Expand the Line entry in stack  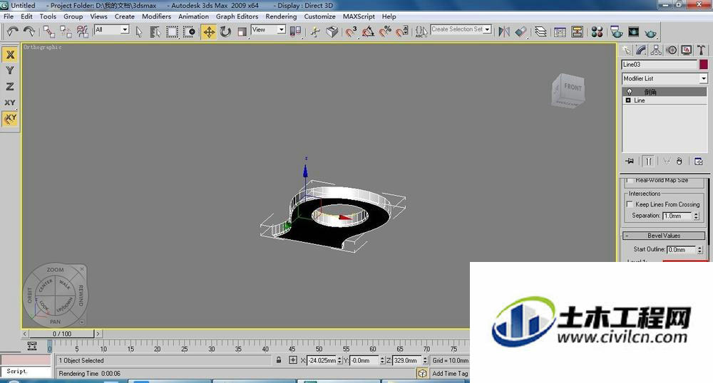point(628,100)
